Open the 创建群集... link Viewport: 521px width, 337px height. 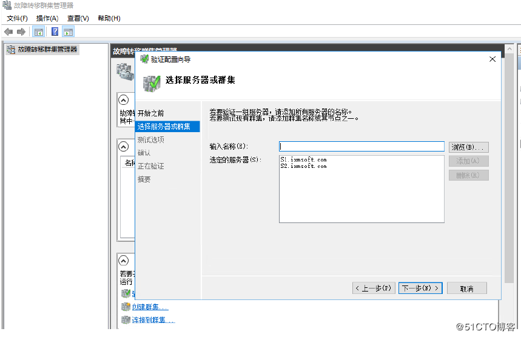click(150, 307)
